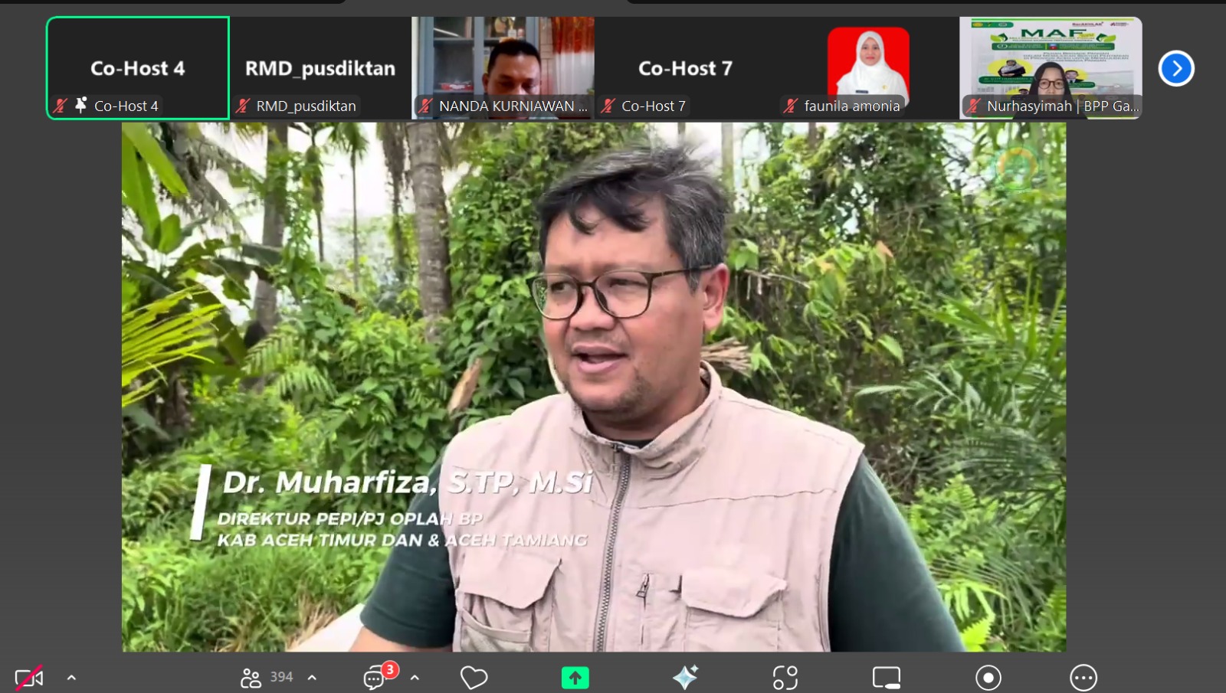Open the apps icon in toolbar
Viewport: 1226px width, 693px height.
coord(785,678)
